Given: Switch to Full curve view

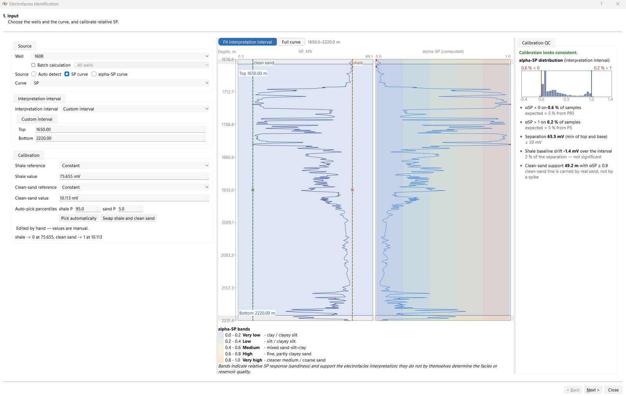Looking at the screenshot, I should pyautogui.click(x=291, y=42).
